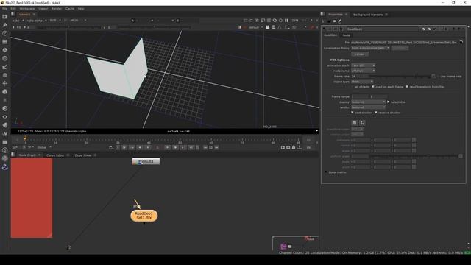471x265 pixels.
Task: Open the Localization Policy dropdown
Action: click(x=370, y=48)
